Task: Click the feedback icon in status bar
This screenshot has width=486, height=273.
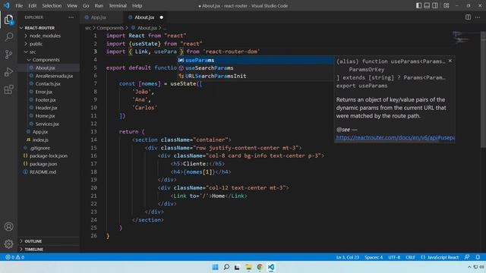Action: click(x=467, y=257)
